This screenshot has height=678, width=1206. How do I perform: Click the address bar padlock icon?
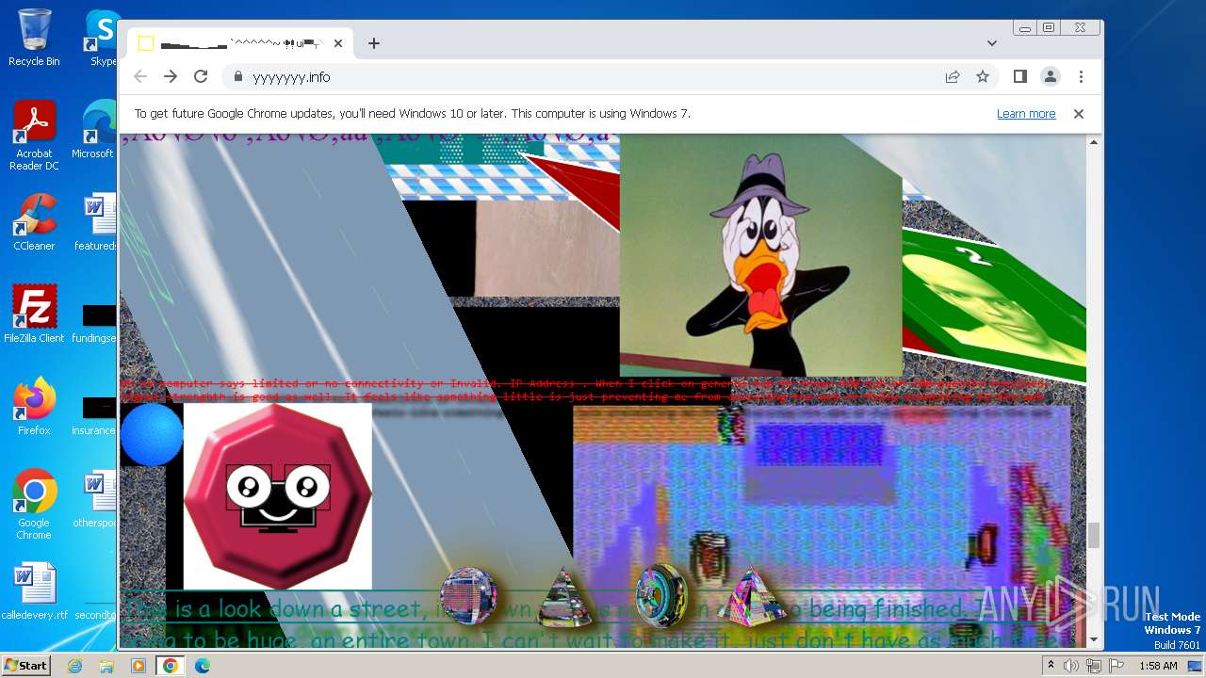[237, 77]
